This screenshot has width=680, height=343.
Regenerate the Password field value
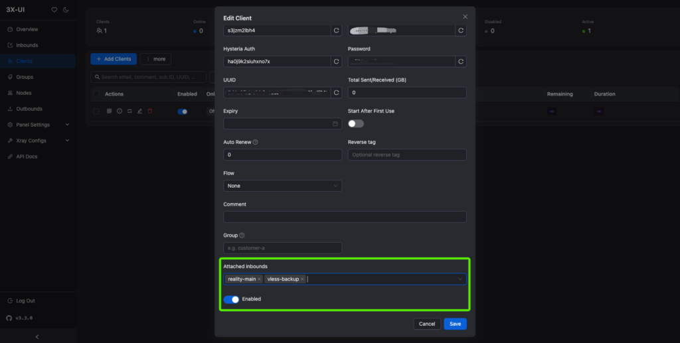click(461, 62)
